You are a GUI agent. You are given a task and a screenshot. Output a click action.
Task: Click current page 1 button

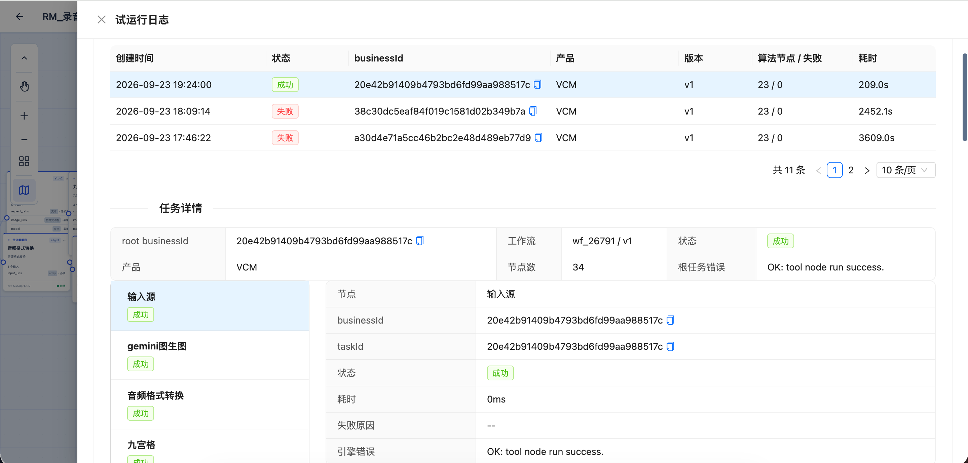coord(834,170)
